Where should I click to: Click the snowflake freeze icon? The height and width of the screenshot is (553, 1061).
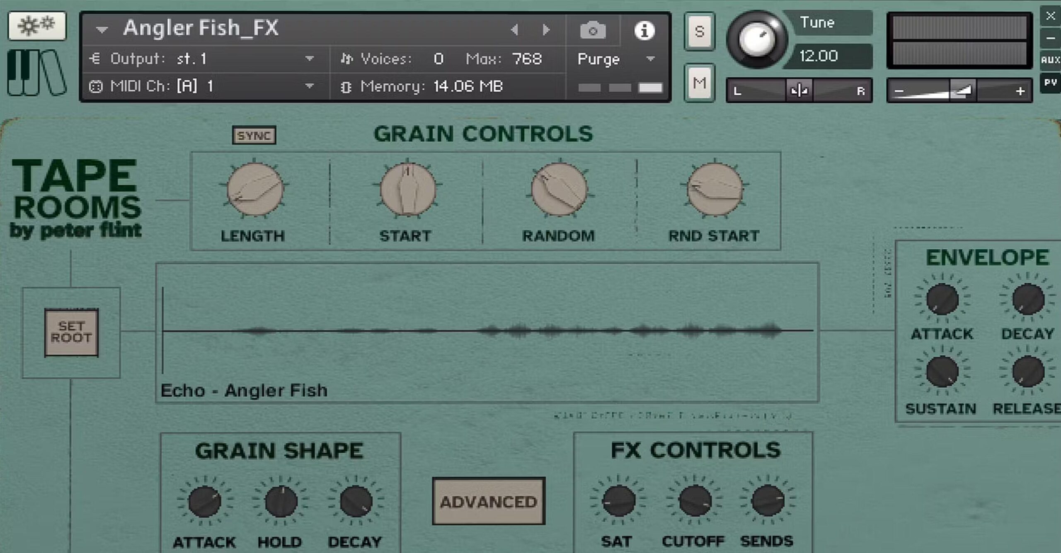[37, 26]
